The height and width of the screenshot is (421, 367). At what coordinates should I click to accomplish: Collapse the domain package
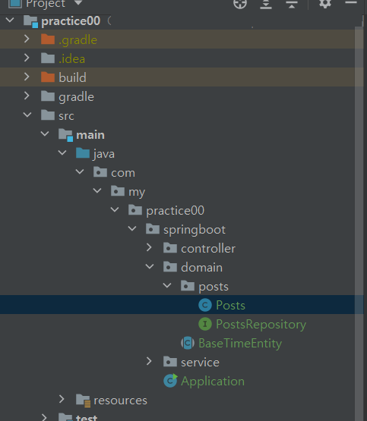[150, 266]
